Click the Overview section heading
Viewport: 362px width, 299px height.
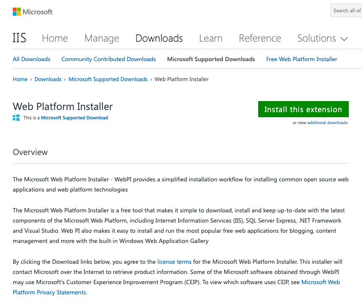30,152
